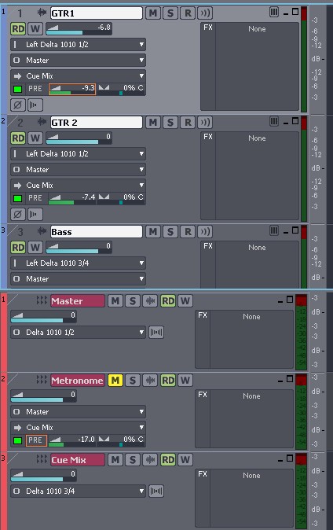Invert phase on the GTR1 track
Viewport: 333px width, 530px height.
coord(17,105)
